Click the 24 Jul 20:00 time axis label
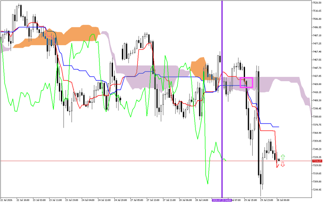Screen dimensions: 325x203 point(121,200)
